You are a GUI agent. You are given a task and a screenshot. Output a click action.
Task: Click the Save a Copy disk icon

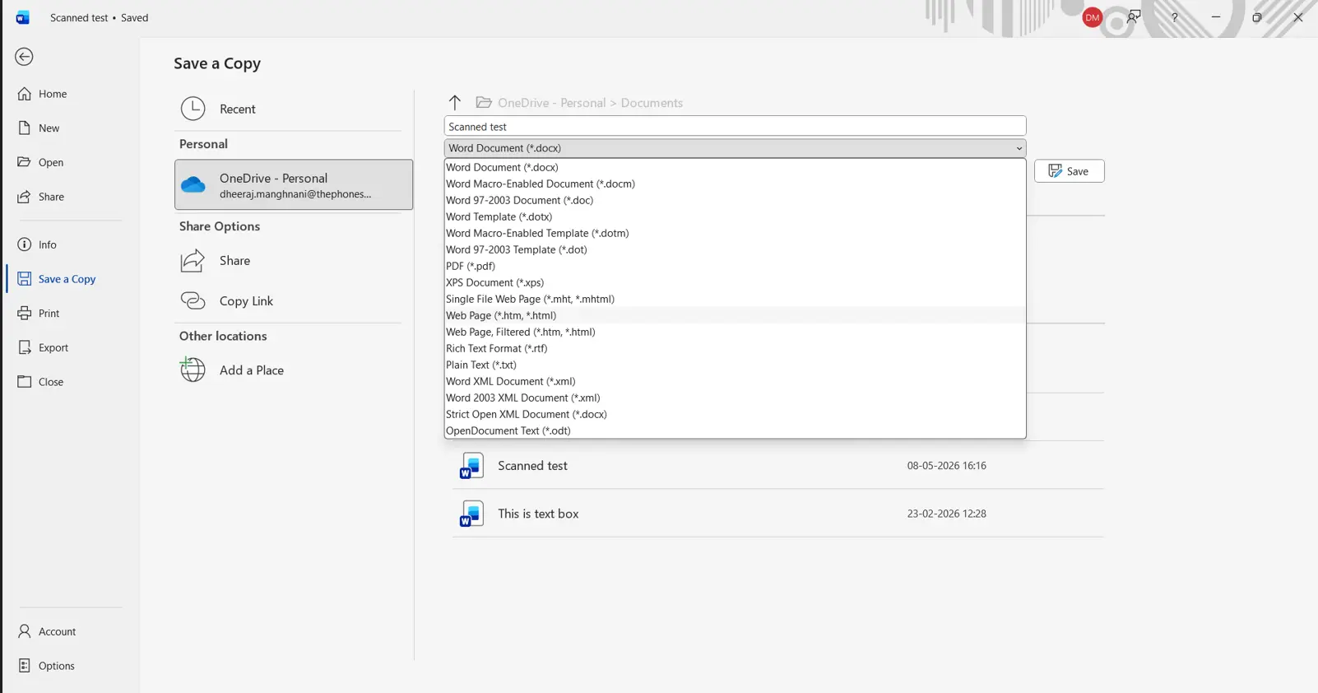click(25, 279)
